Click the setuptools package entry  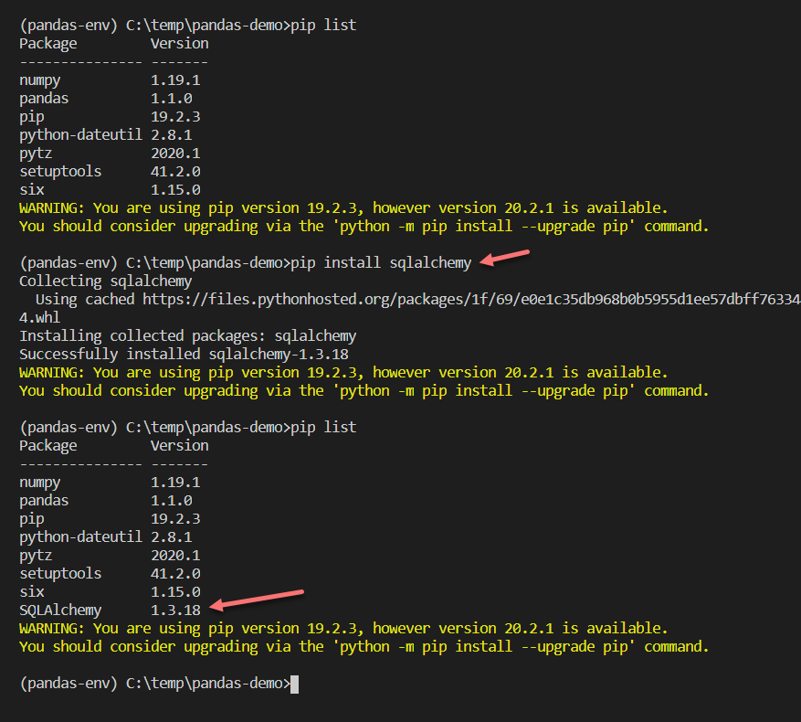[x=60, y=171]
